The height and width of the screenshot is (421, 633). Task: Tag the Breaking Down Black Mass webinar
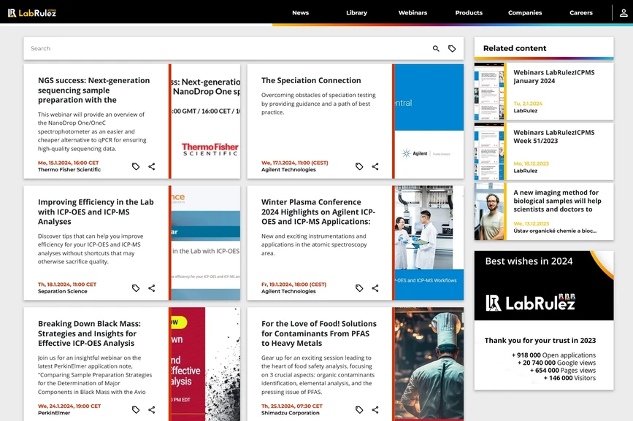tap(136, 410)
